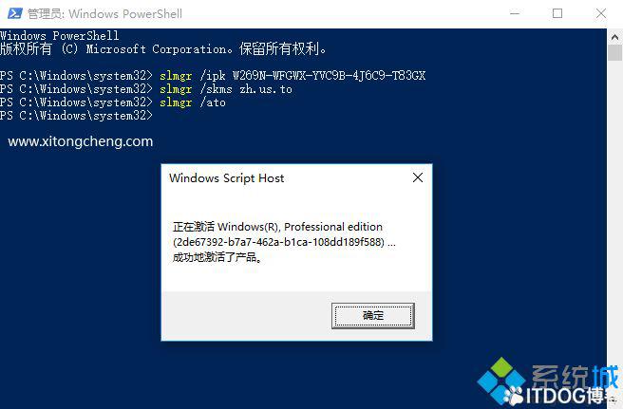This screenshot has width=623, height=409.
Task: Click the slmgr /ipk command line
Action: (x=213, y=76)
